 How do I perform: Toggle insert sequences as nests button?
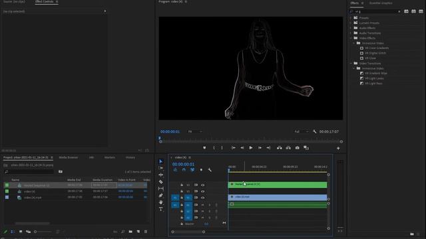tap(175, 170)
